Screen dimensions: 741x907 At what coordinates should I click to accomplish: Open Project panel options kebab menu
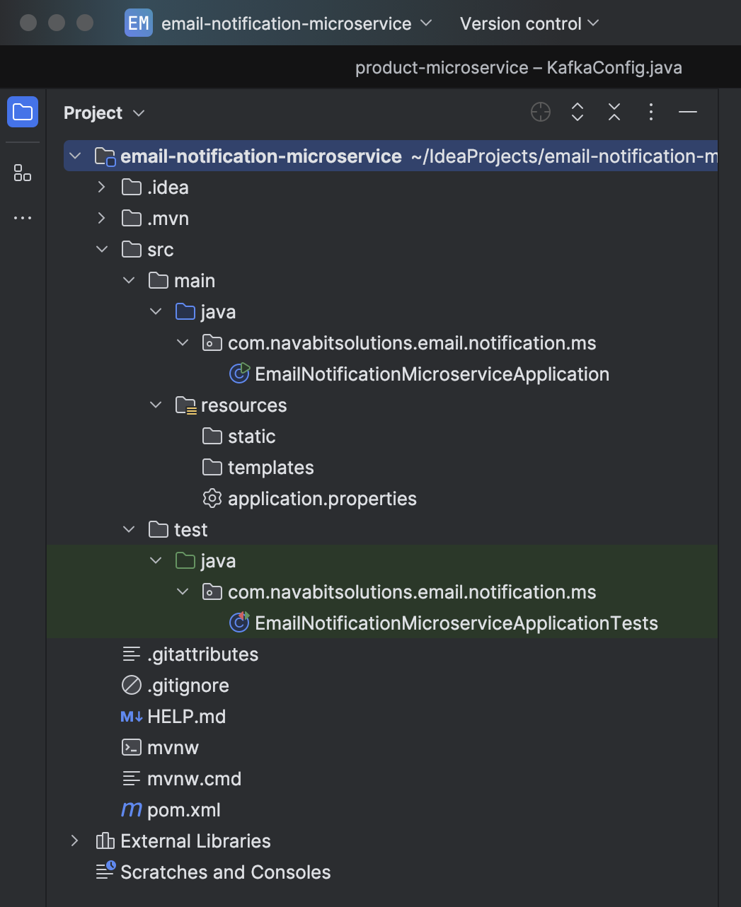click(x=651, y=112)
